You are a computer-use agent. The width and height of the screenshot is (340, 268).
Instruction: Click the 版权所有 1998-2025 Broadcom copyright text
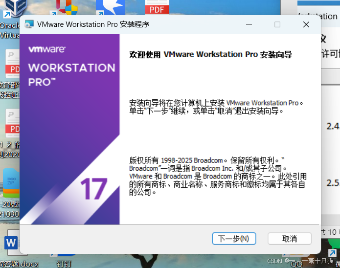tap(218, 176)
